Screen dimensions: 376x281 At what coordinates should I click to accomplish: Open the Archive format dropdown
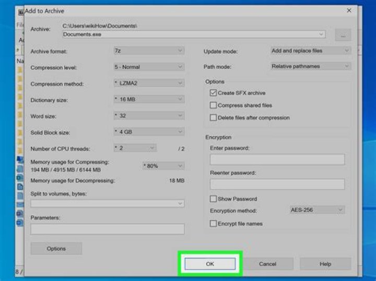148,51
